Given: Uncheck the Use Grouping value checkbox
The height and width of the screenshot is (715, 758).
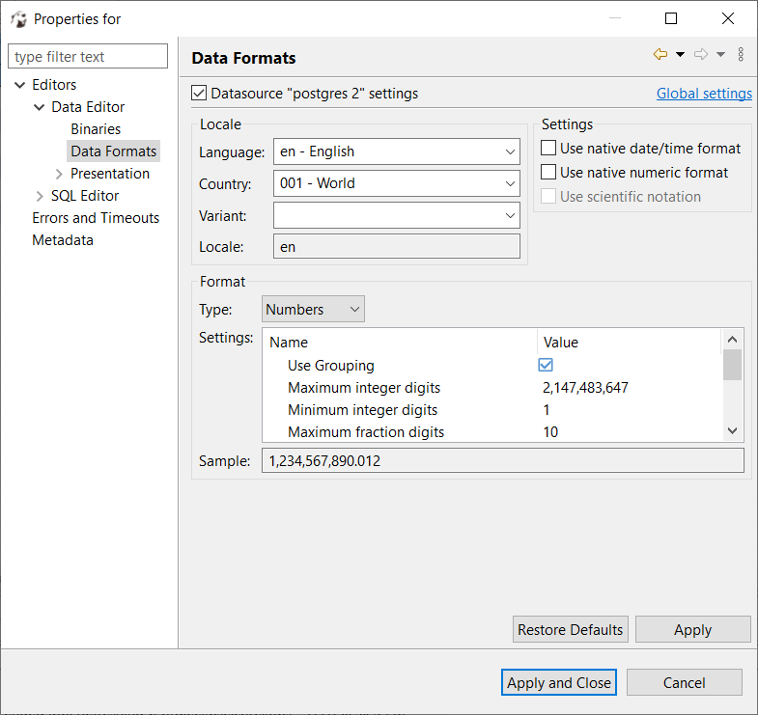Looking at the screenshot, I should (546, 365).
